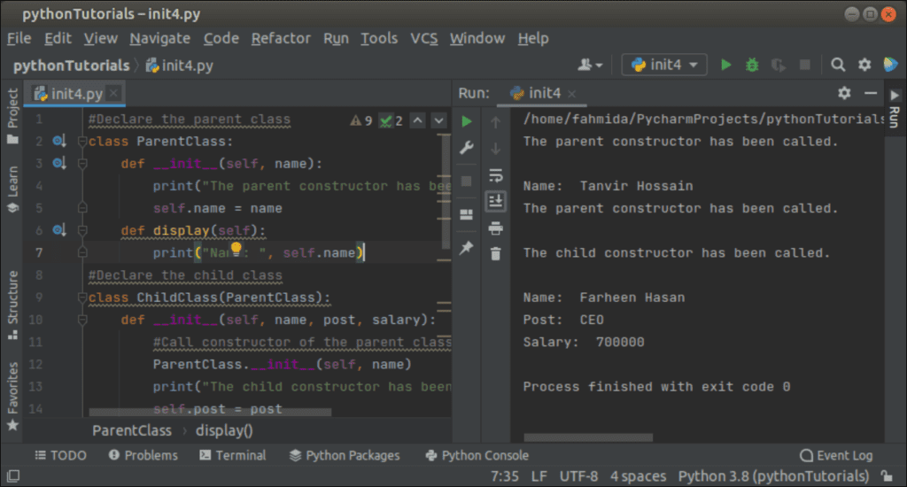The image size is (907, 487).
Task: Open Run panel options gear
Action: [x=844, y=93]
